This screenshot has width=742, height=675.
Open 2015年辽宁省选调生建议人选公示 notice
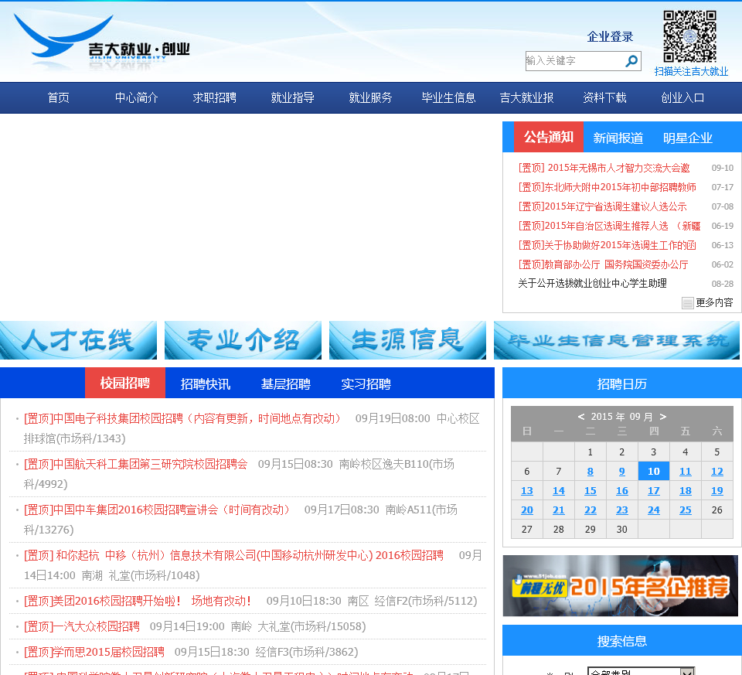[602, 206]
